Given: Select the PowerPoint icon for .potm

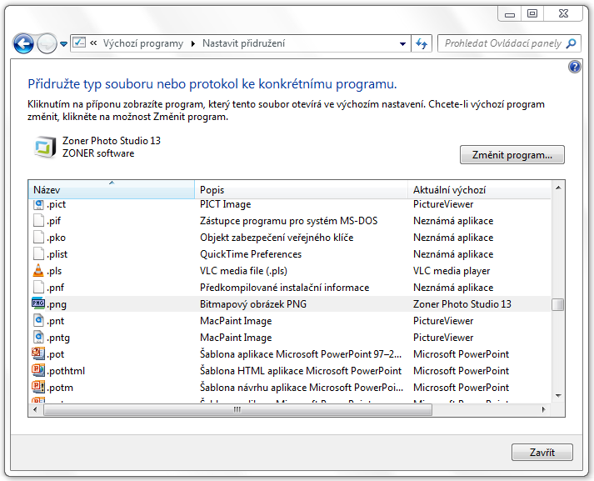Looking at the screenshot, I should (x=38, y=387).
